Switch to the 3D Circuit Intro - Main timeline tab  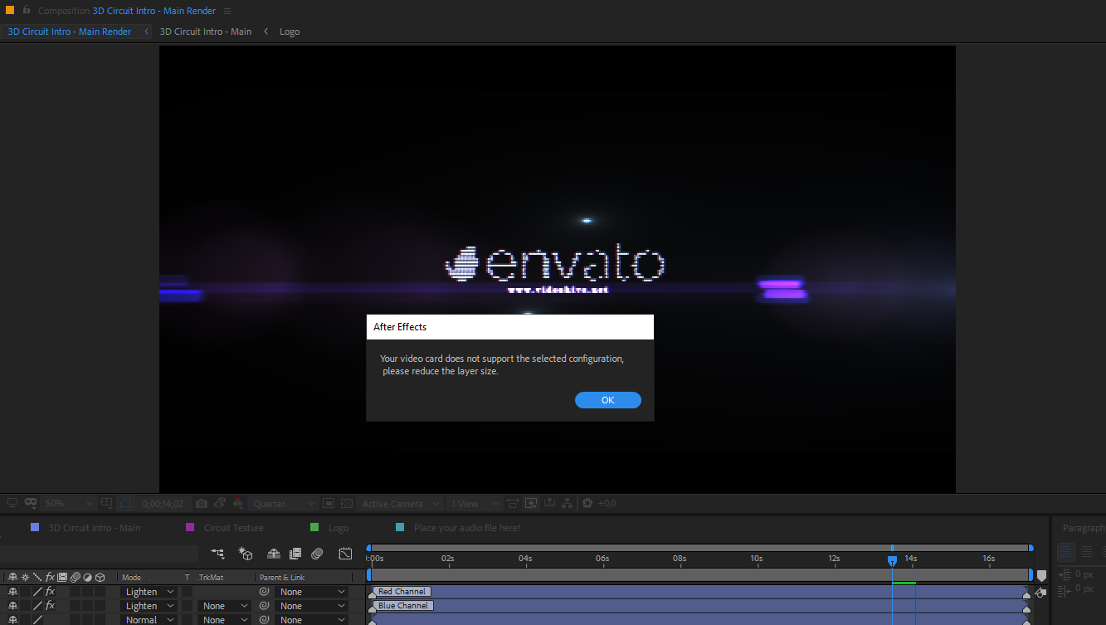(95, 528)
